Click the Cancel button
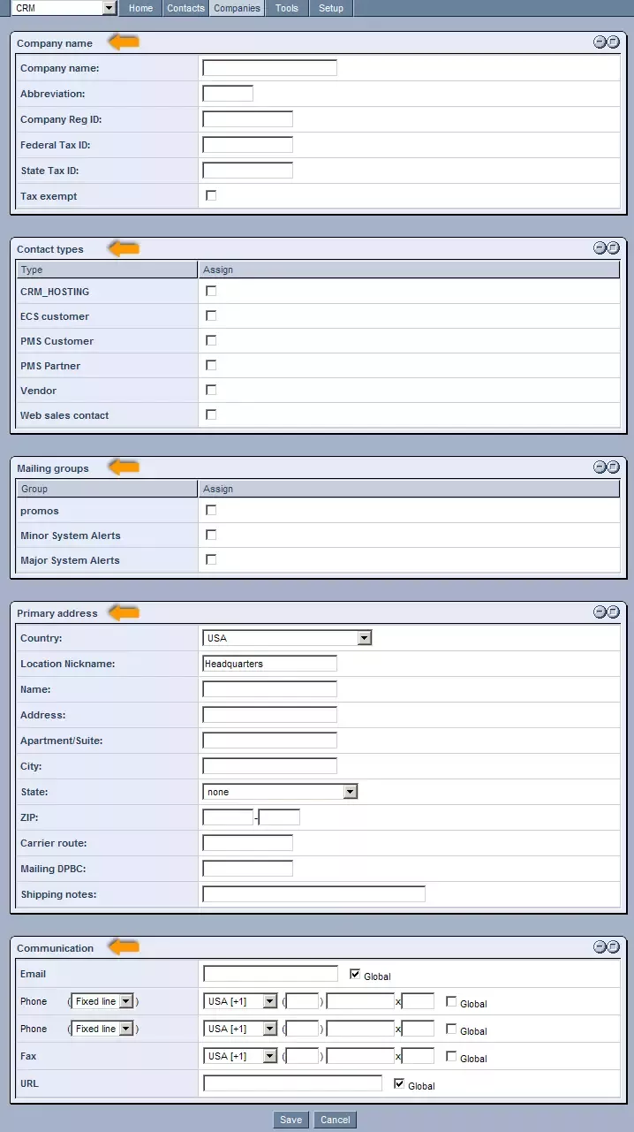The width and height of the screenshot is (634, 1132). click(336, 1120)
